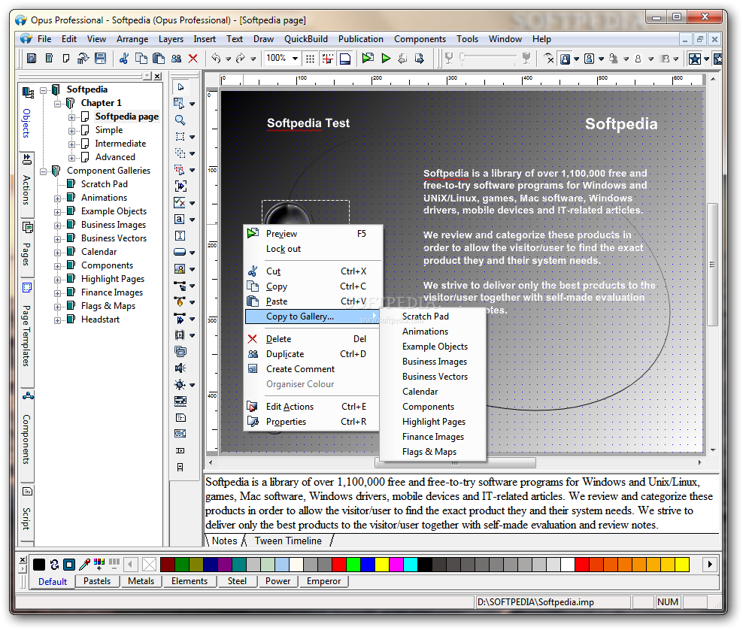Select the image insert tool
The width and height of the screenshot is (743, 630).
pos(180,269)
